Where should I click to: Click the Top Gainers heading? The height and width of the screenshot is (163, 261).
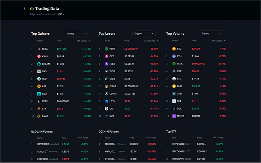pos(40,34)
